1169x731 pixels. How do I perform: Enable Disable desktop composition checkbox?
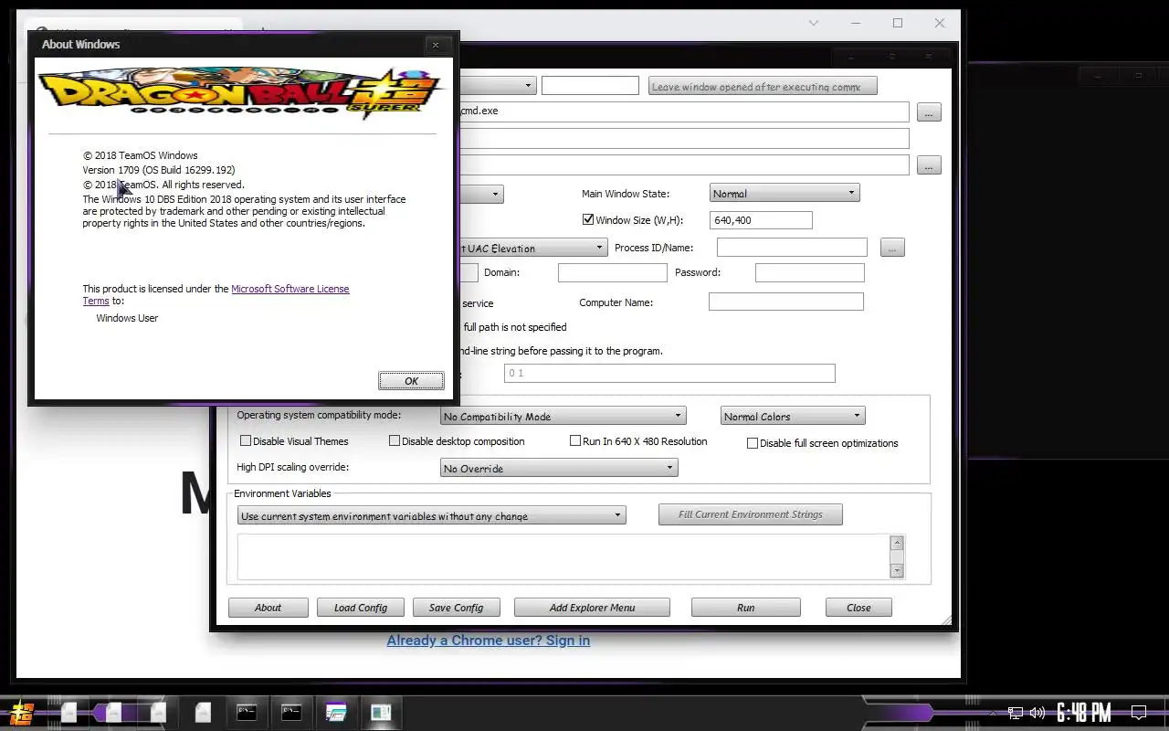click(395, 440)
